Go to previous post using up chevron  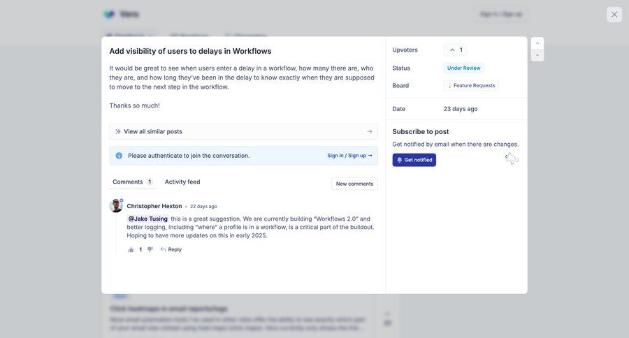[x=537, y=43]
